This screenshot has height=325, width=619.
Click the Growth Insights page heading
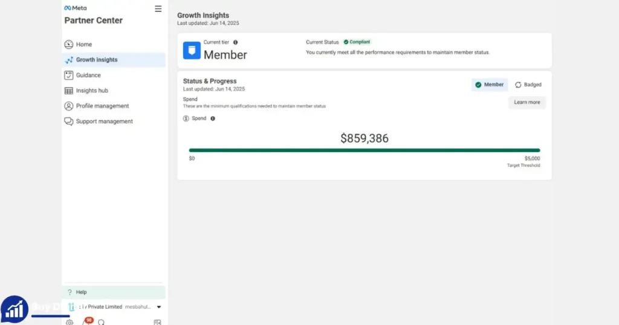[x=203, y=15]
